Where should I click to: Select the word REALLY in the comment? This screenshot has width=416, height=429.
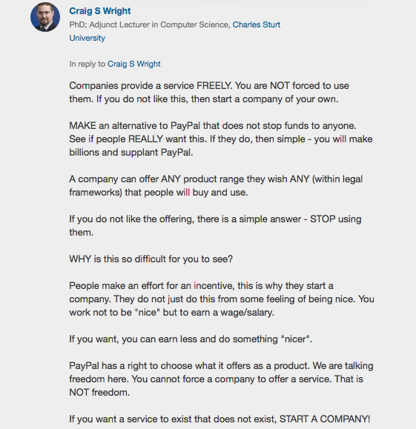click(145, 139)
